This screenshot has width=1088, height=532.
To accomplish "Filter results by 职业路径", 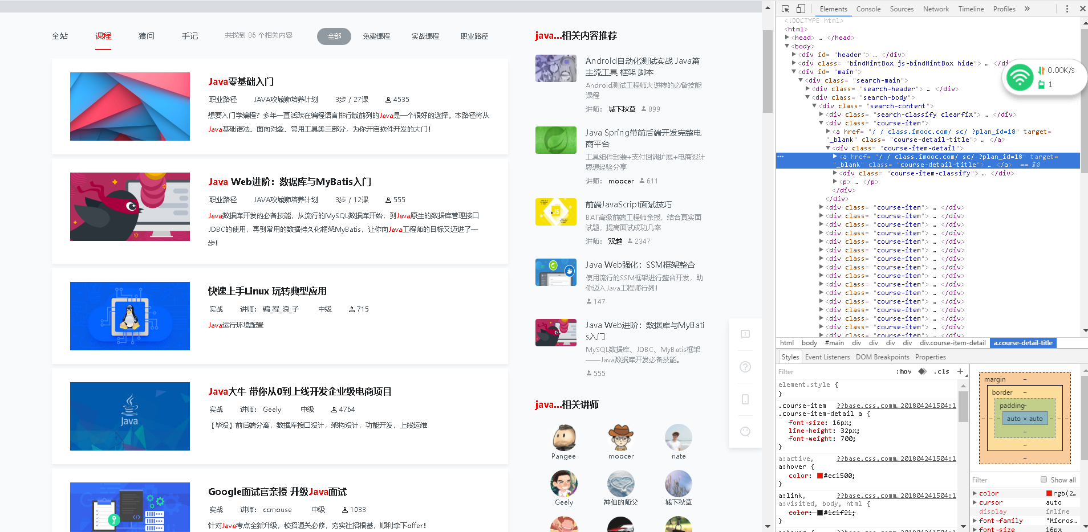I will pyautogui.click(x=474, y=36).
